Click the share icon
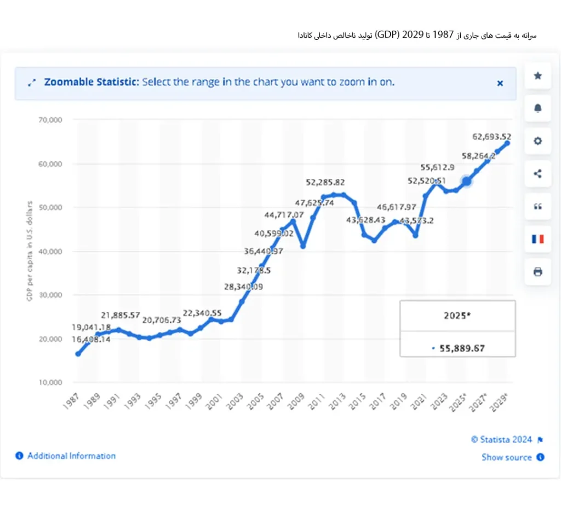This screenshot has height=513, width=561. [537, 174]
